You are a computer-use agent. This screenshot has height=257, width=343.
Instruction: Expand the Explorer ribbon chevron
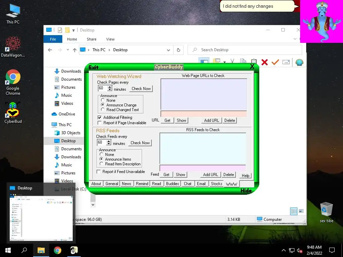point(295,39)
